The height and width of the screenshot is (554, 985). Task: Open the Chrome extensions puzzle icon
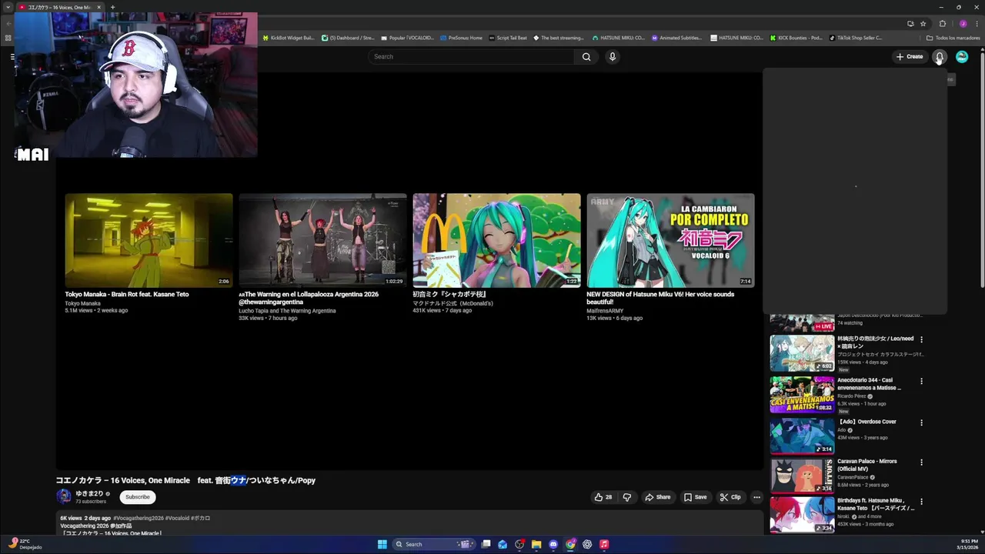(943, 23)
